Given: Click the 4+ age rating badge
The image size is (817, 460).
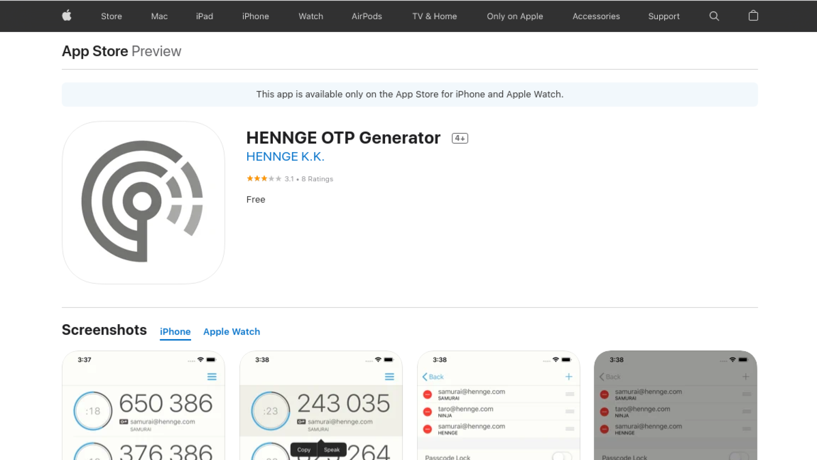Looking at the screenshot, I should [x=460, y=138].
